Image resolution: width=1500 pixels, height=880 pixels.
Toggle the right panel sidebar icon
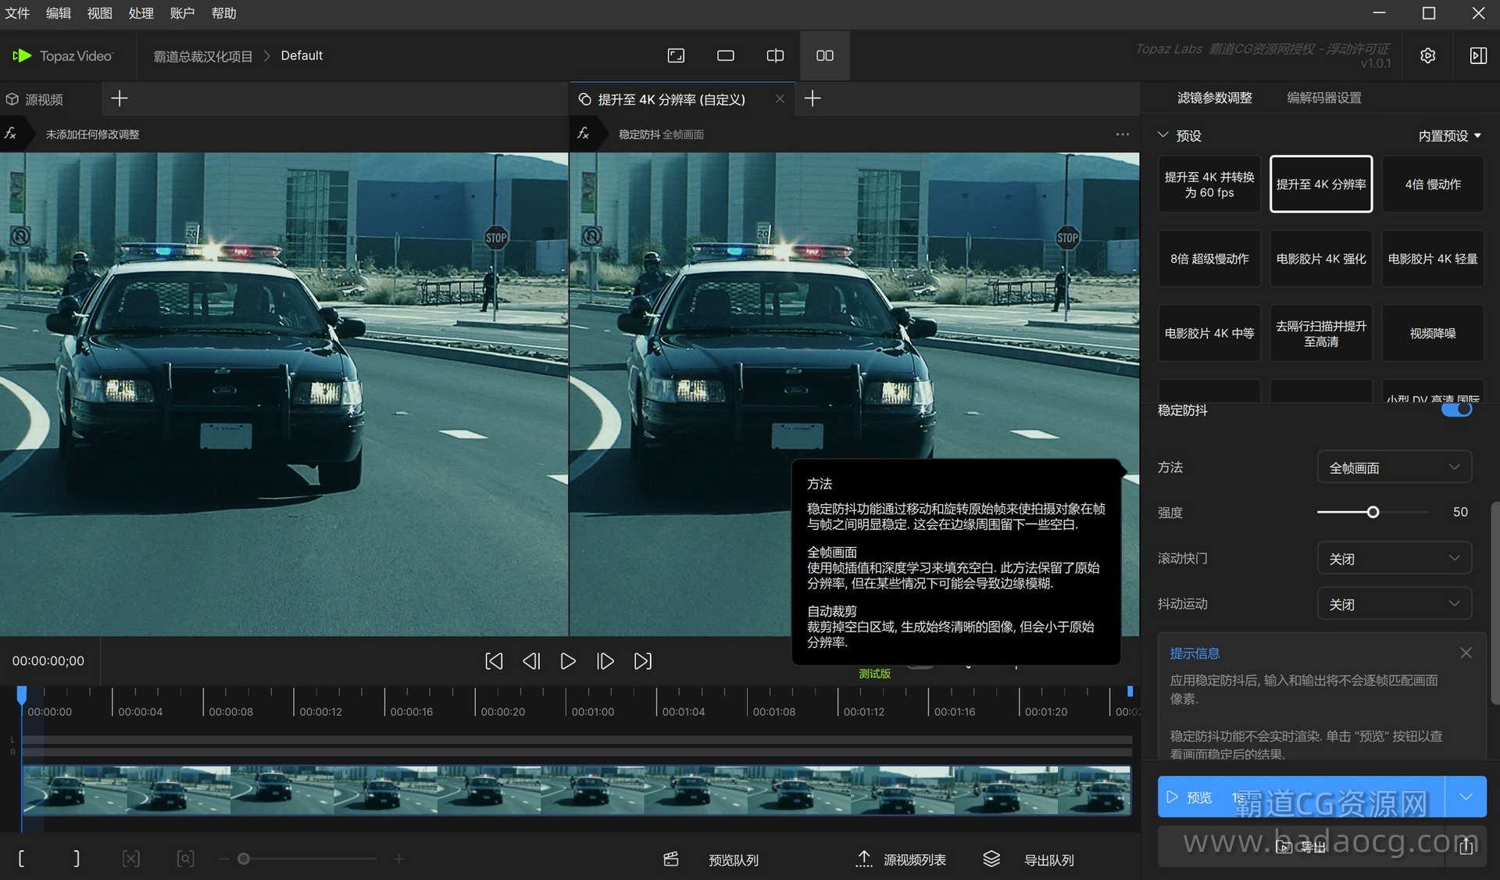1478,55
